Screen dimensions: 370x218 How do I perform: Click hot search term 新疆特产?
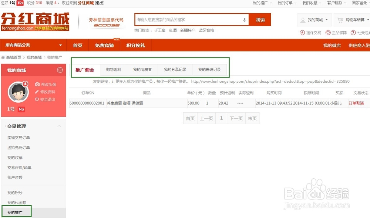(188, 30)
